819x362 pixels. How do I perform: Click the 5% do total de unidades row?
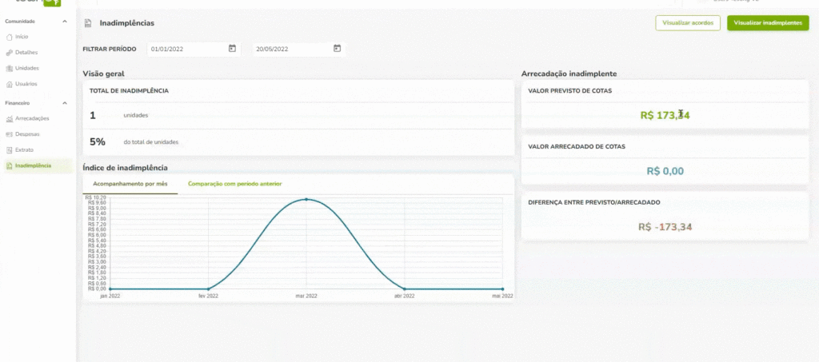[x=298, y=142]
